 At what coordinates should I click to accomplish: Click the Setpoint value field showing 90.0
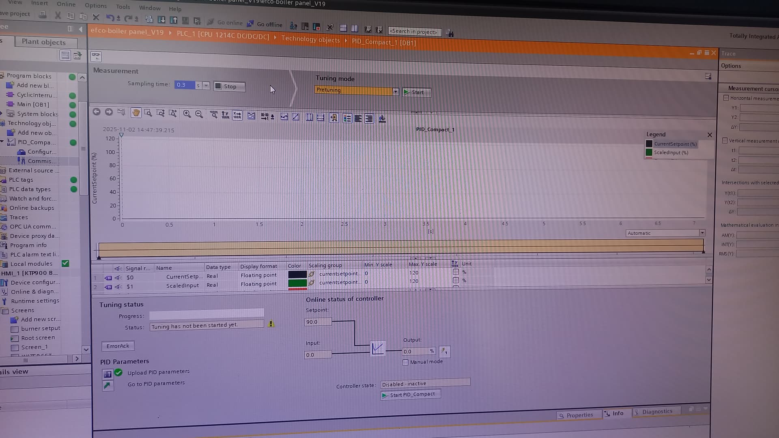point(318,322)
